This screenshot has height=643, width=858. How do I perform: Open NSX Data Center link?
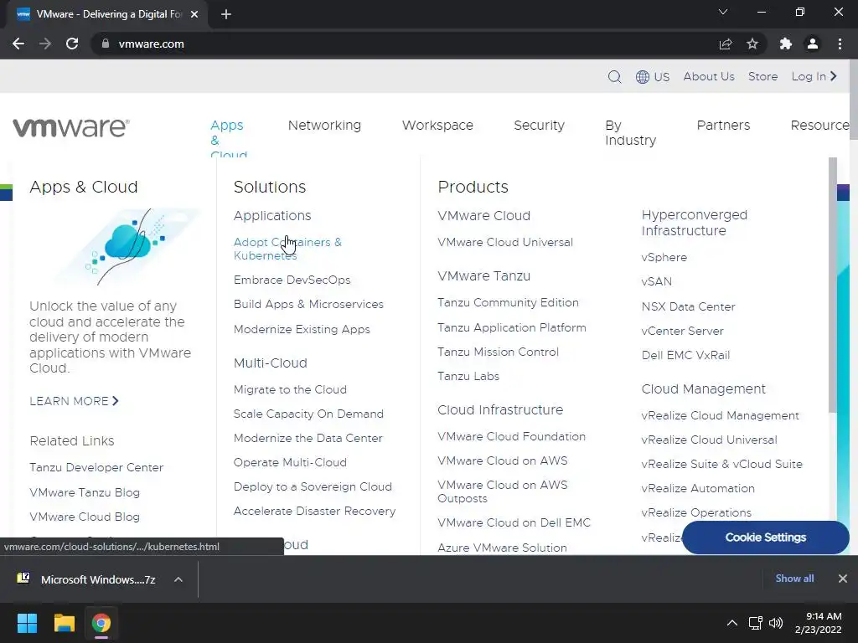click(x=688, y=306)
